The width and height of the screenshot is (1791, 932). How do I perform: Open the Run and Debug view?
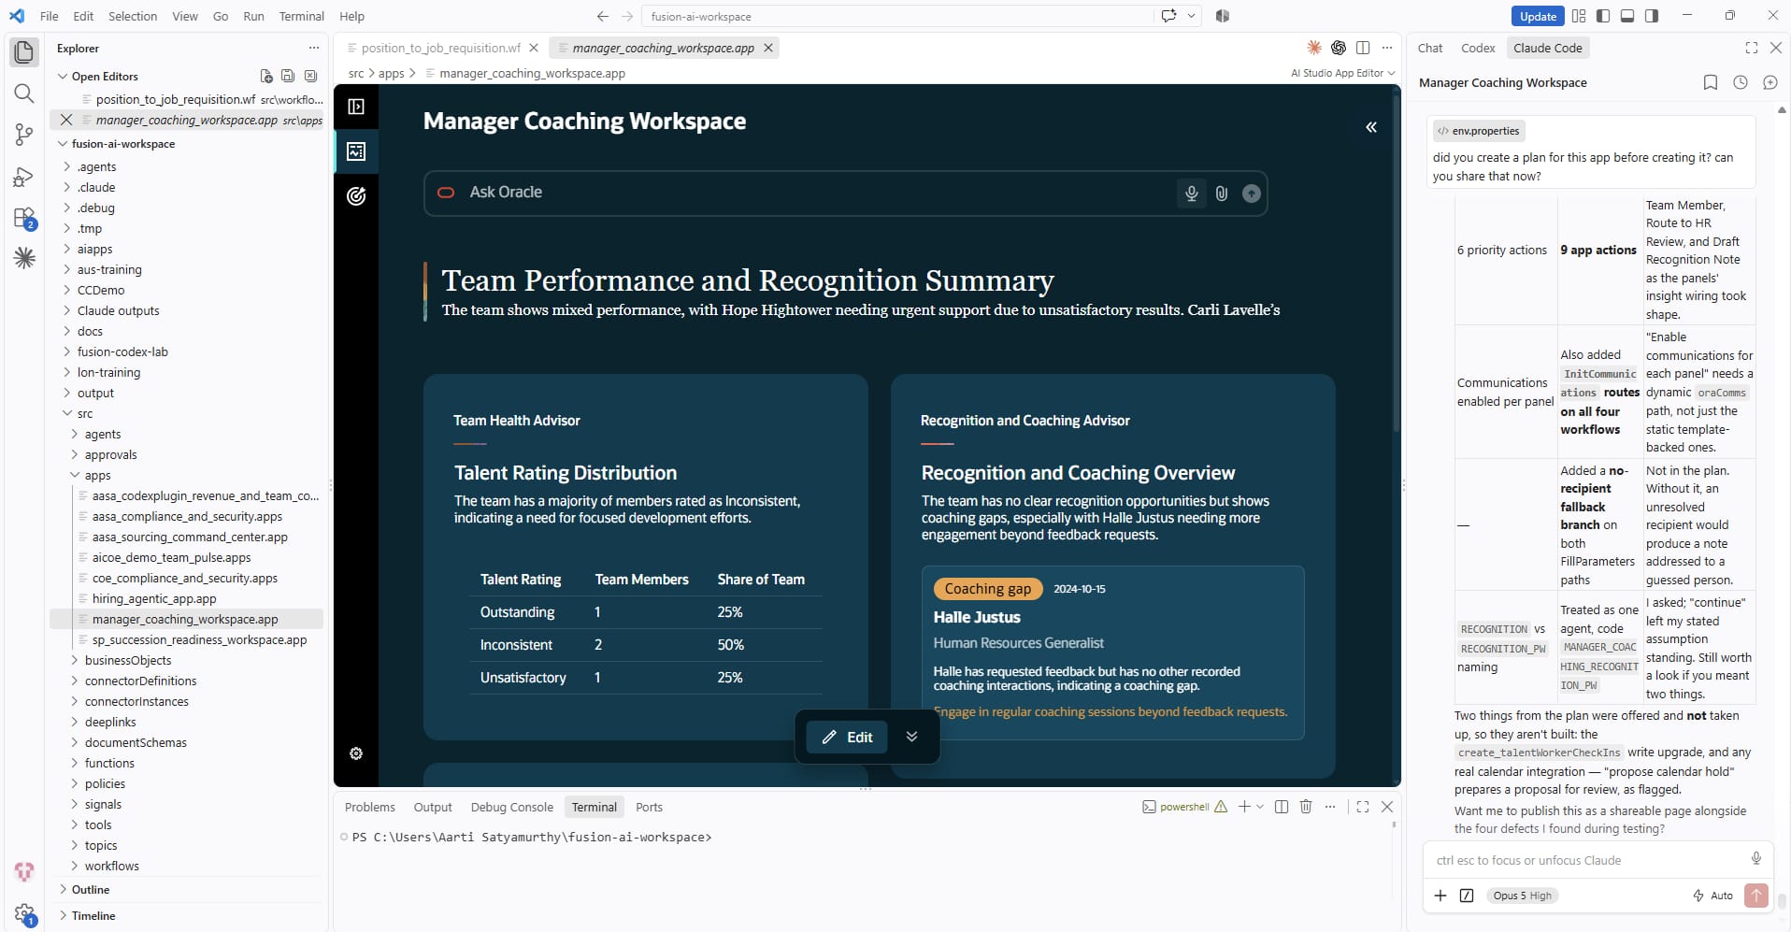24,177
